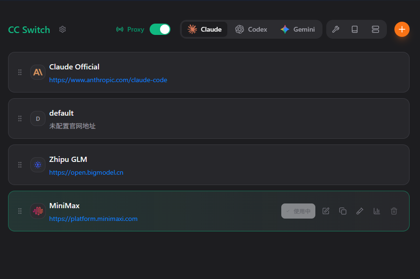Image resolution: width=420 pixels, height=279 pixels.
Task: Click the 使用中 in-use button
Action: coord(298,211)
